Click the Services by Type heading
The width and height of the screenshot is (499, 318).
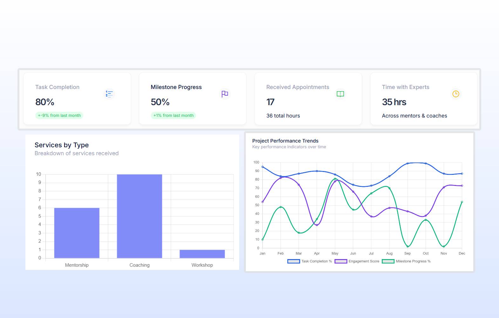[x=62, y=145]
